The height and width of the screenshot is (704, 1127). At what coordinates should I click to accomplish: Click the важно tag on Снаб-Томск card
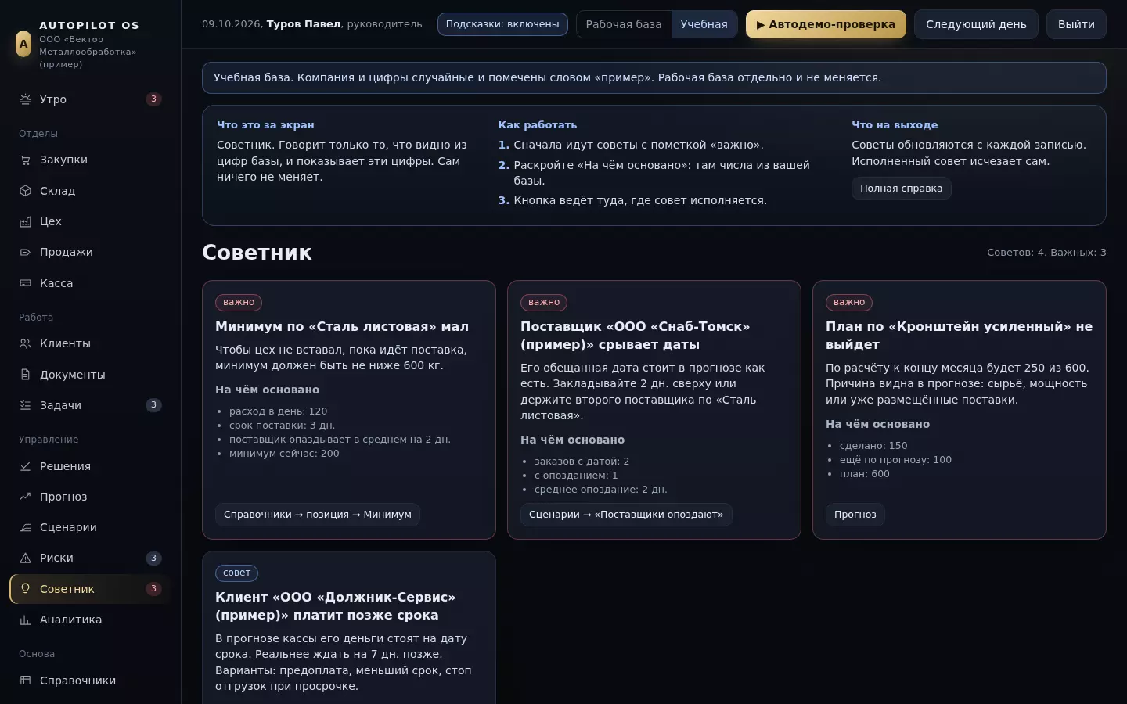[x=544, y=303]
